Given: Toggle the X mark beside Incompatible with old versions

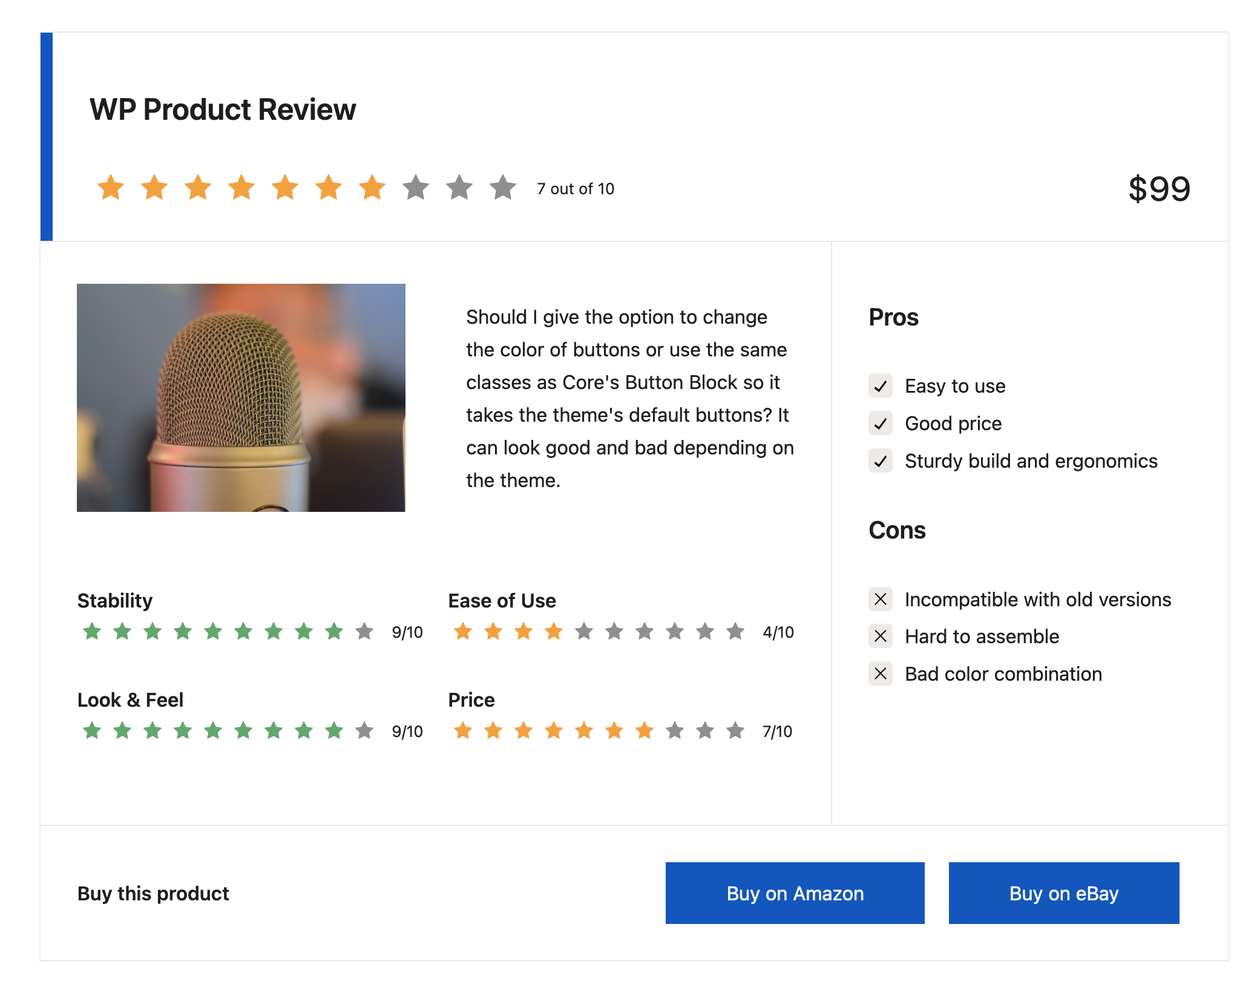Looking at the screenshot, I should [x=881, y=599].
